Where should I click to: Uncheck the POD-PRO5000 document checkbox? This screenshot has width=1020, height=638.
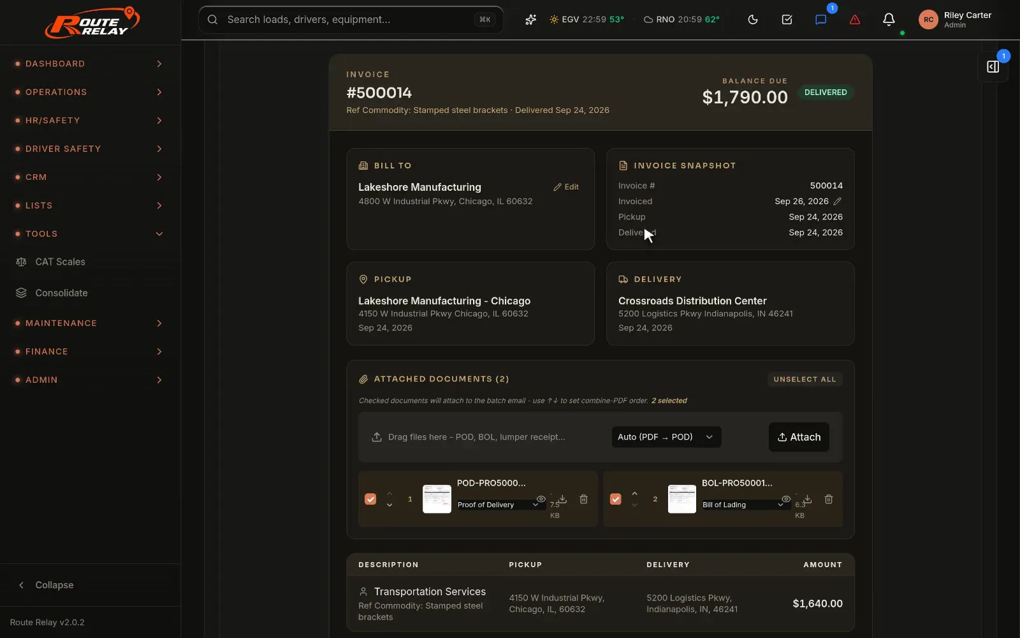(x=370, y=499)
